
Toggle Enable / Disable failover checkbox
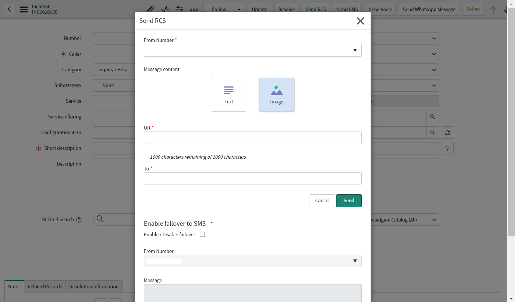pos(202,234)
